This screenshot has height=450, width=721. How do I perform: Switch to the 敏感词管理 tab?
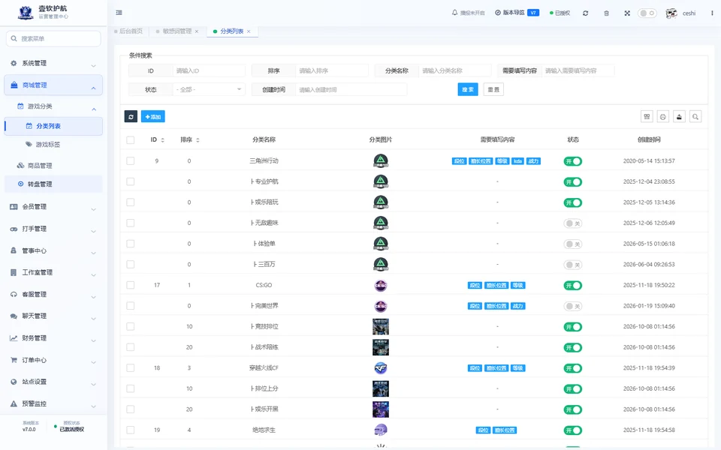click(177, 31)
